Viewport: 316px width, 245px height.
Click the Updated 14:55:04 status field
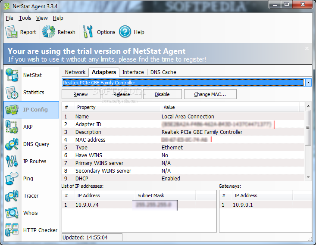click(92, 237)
